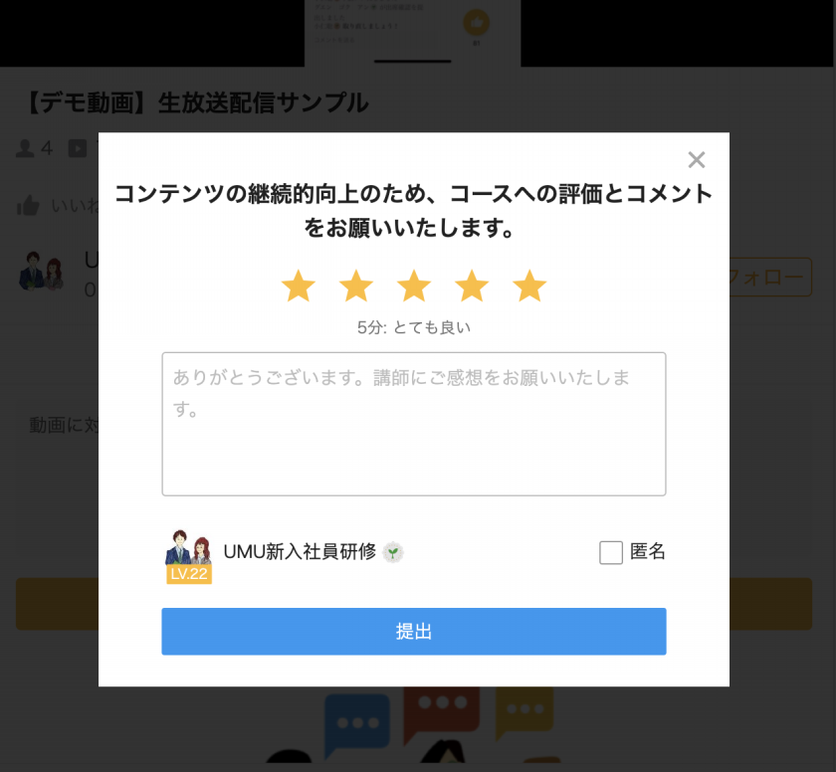Click the thumbs-up いいね icon behind dialog
The height and width of the screenshot is (772, 836).
point(28,205)
